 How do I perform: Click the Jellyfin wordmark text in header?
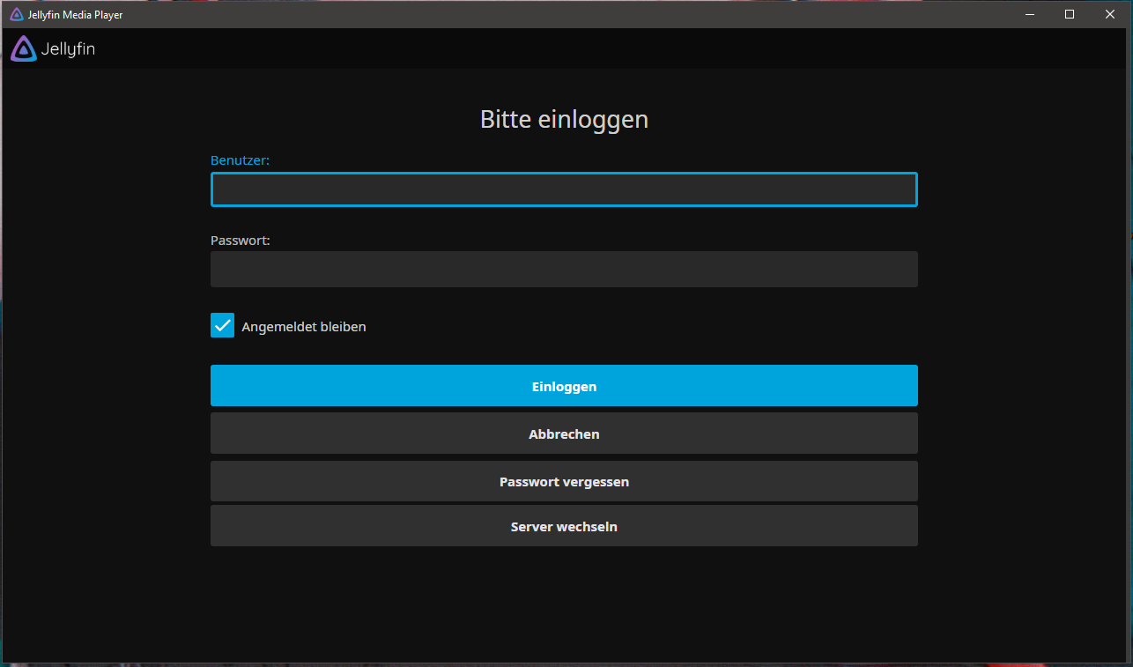coord(68,50)
